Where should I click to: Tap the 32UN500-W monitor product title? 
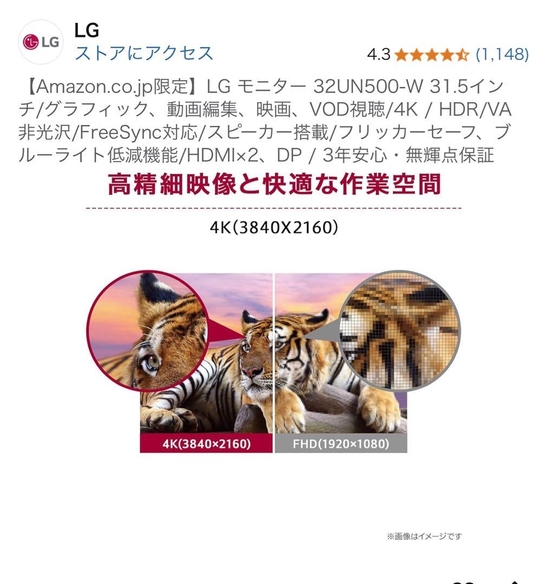[264, 121]
